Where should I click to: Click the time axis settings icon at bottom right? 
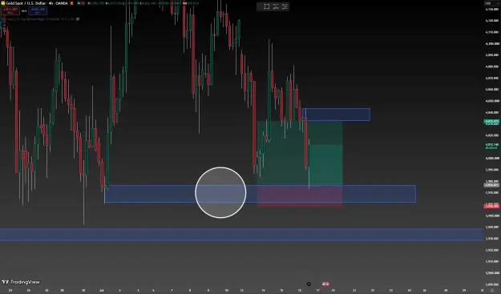pyautogui.click(x=492, y=290)
